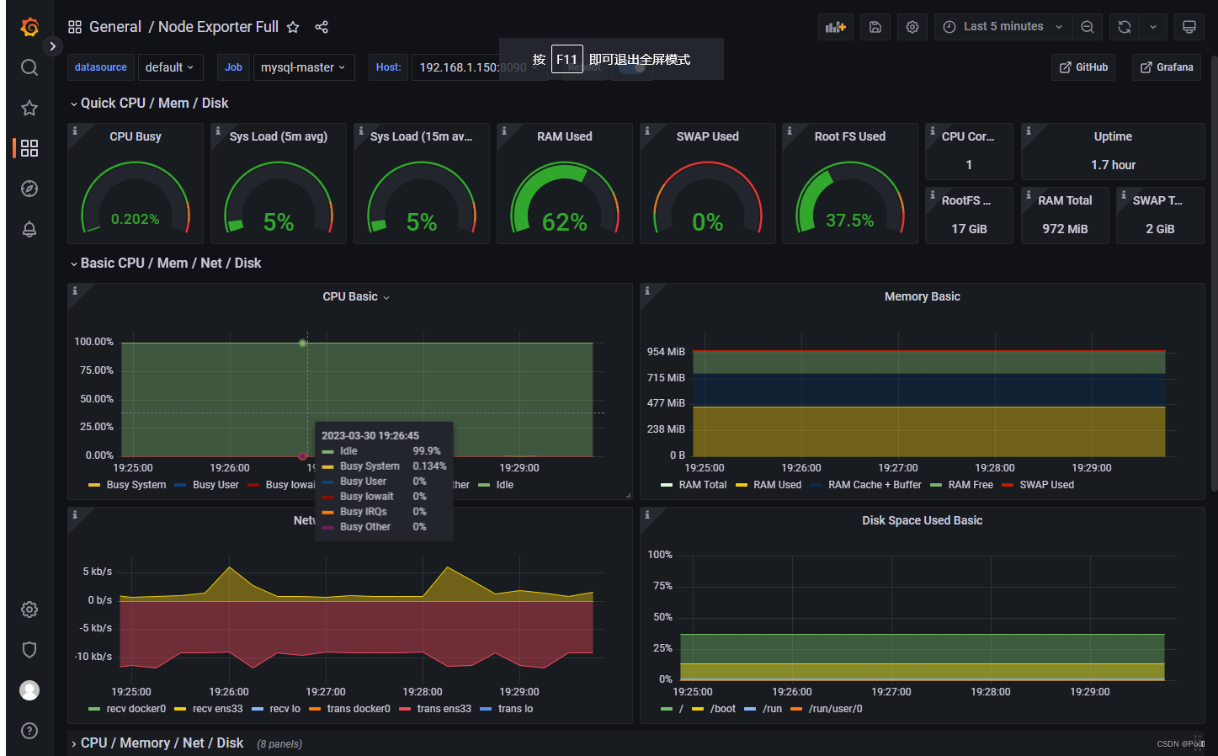The image size is (1218, 756).
Task: Open the refresh interval dropdown arrow
Action: (1153, 27)
